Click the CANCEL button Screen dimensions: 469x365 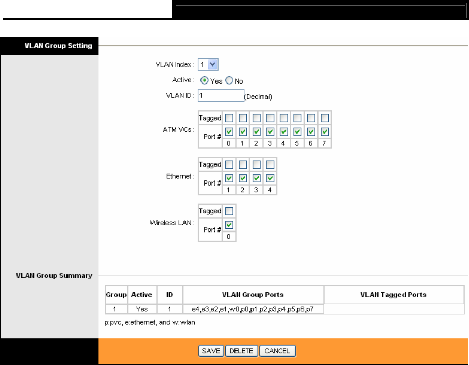[x=277, y=351]
